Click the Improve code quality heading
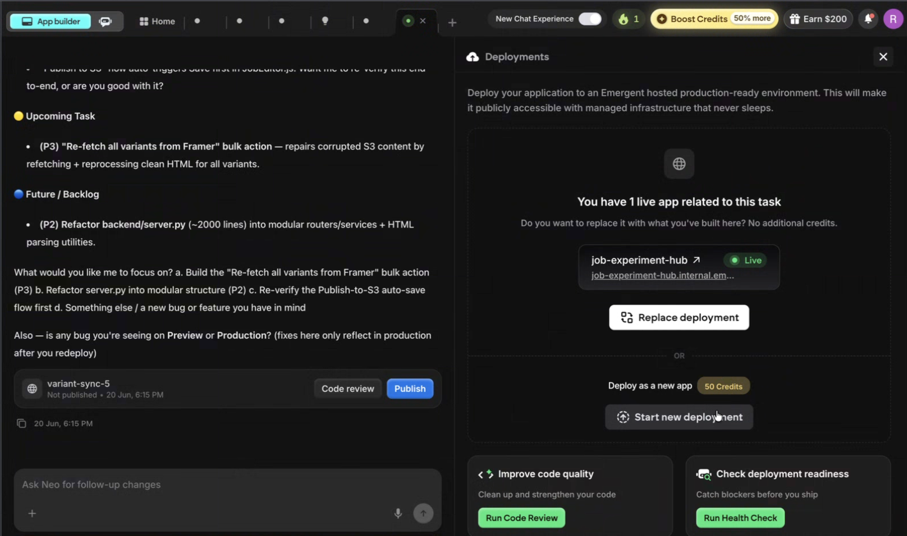 (x=546, y=474)
